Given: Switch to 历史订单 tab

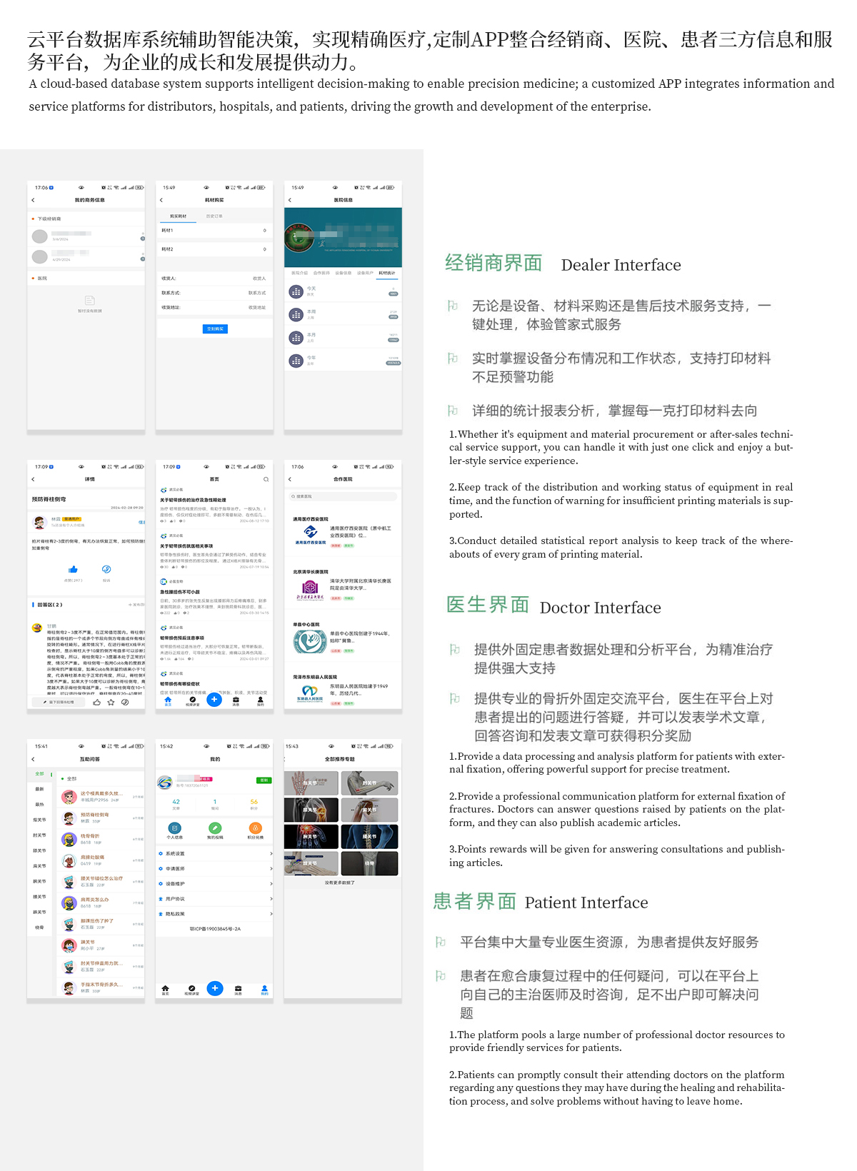Looking at the screenshot, I should point(214,216).
